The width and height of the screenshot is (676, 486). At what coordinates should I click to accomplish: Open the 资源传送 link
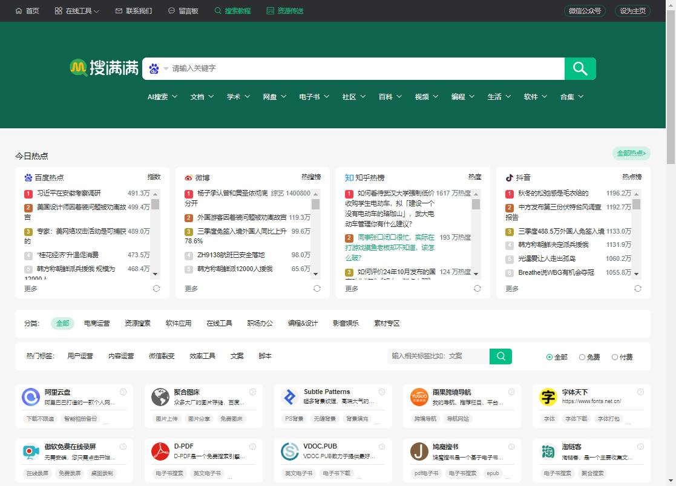pos(285,11)
